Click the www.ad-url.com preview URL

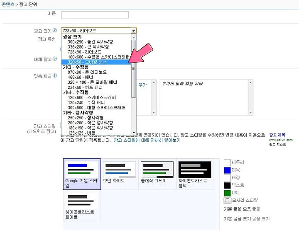pyautogui.click(x=281, y=140)
